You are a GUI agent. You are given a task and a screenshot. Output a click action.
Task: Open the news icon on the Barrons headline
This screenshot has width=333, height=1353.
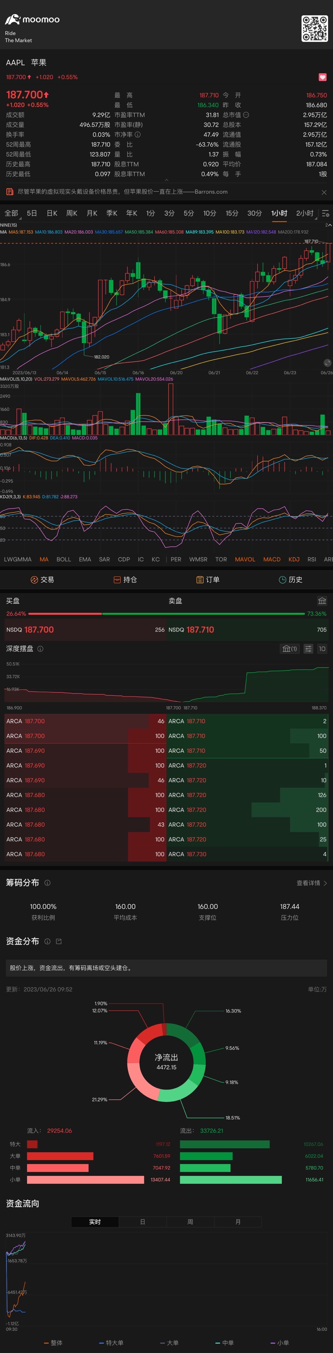[9, 192]
